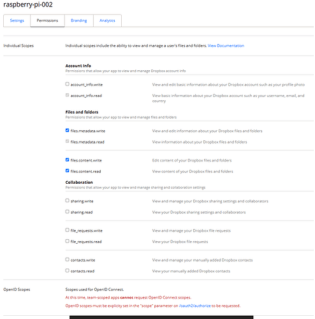Switch to the Permissions tab
Screen dimensions: 315x319
click(47, 20)
